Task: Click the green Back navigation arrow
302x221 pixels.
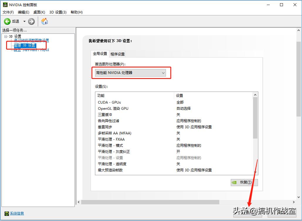Action: [7, 21]
